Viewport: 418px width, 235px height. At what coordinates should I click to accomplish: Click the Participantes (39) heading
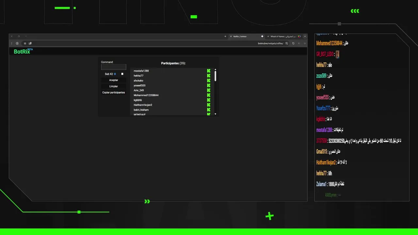point(173,63)
